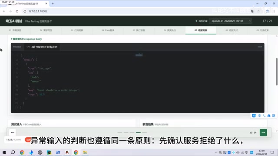The width and height of the screenshot is (278, 156).
Task: Open the ChatGPT-style app on the taskbar
Action: 40,152
